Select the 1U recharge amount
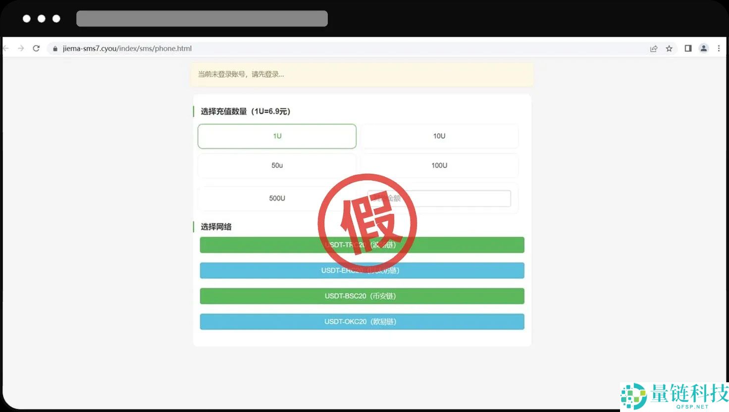 click(x=276, y=136)
